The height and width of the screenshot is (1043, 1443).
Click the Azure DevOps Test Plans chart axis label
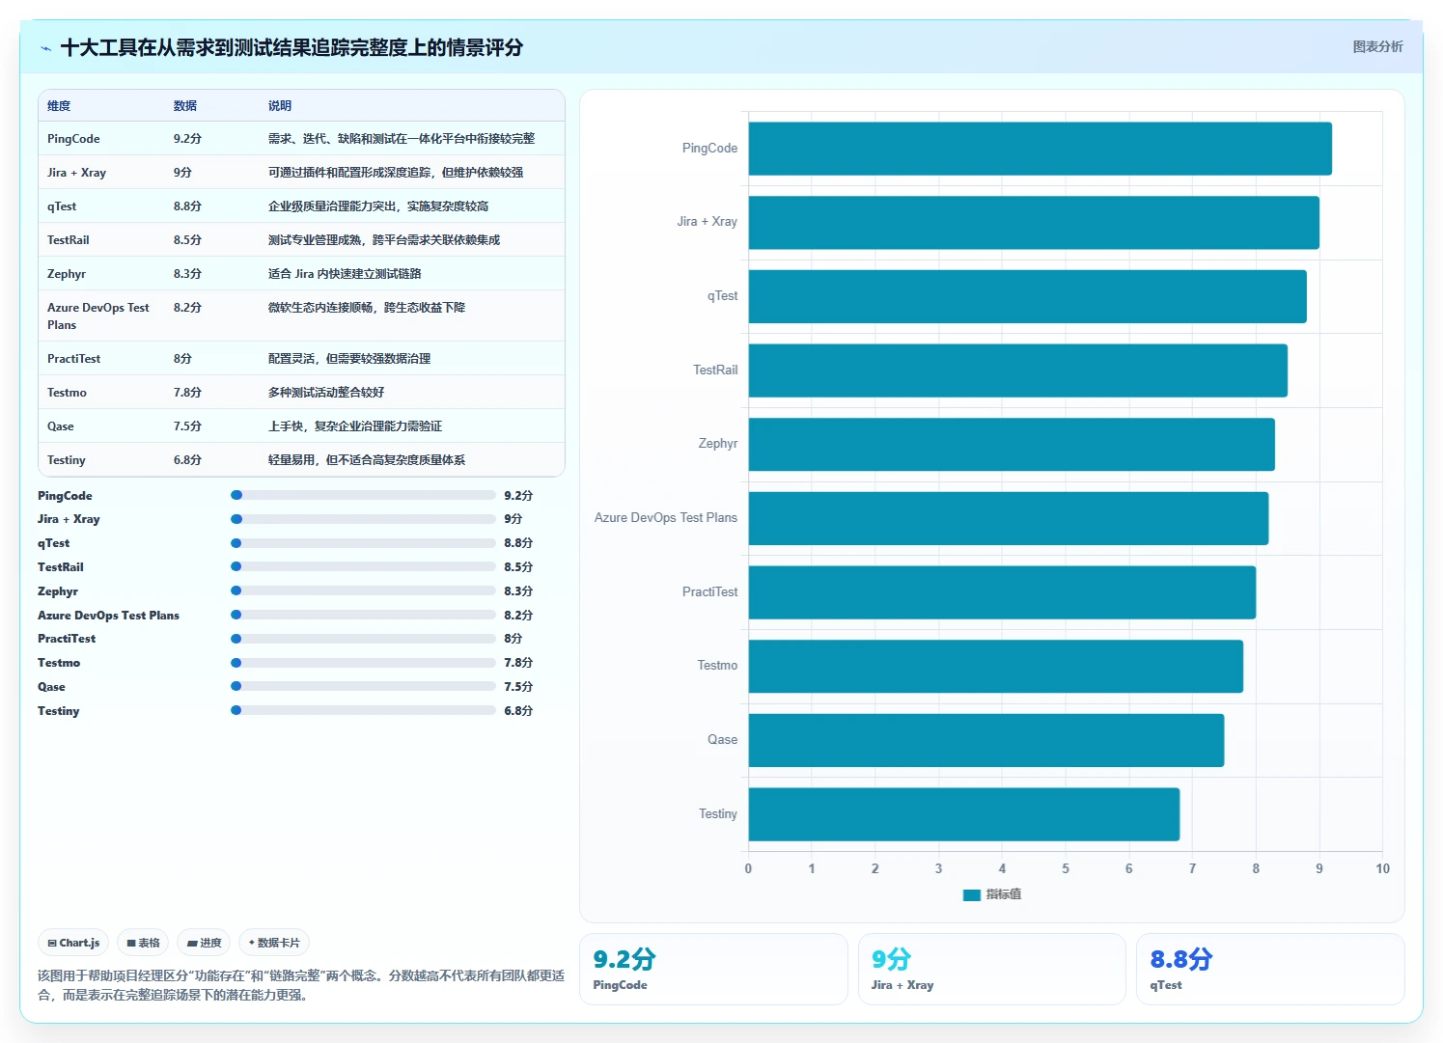coord(666,518)
